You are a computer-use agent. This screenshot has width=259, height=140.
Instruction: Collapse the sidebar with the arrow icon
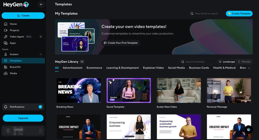click(41, 5)
